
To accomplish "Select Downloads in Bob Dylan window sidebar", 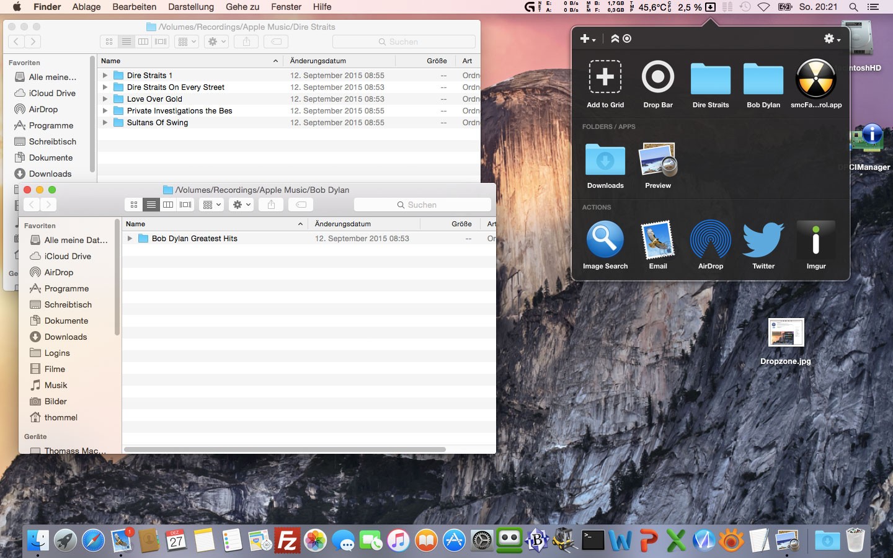I will coord(65,337).
